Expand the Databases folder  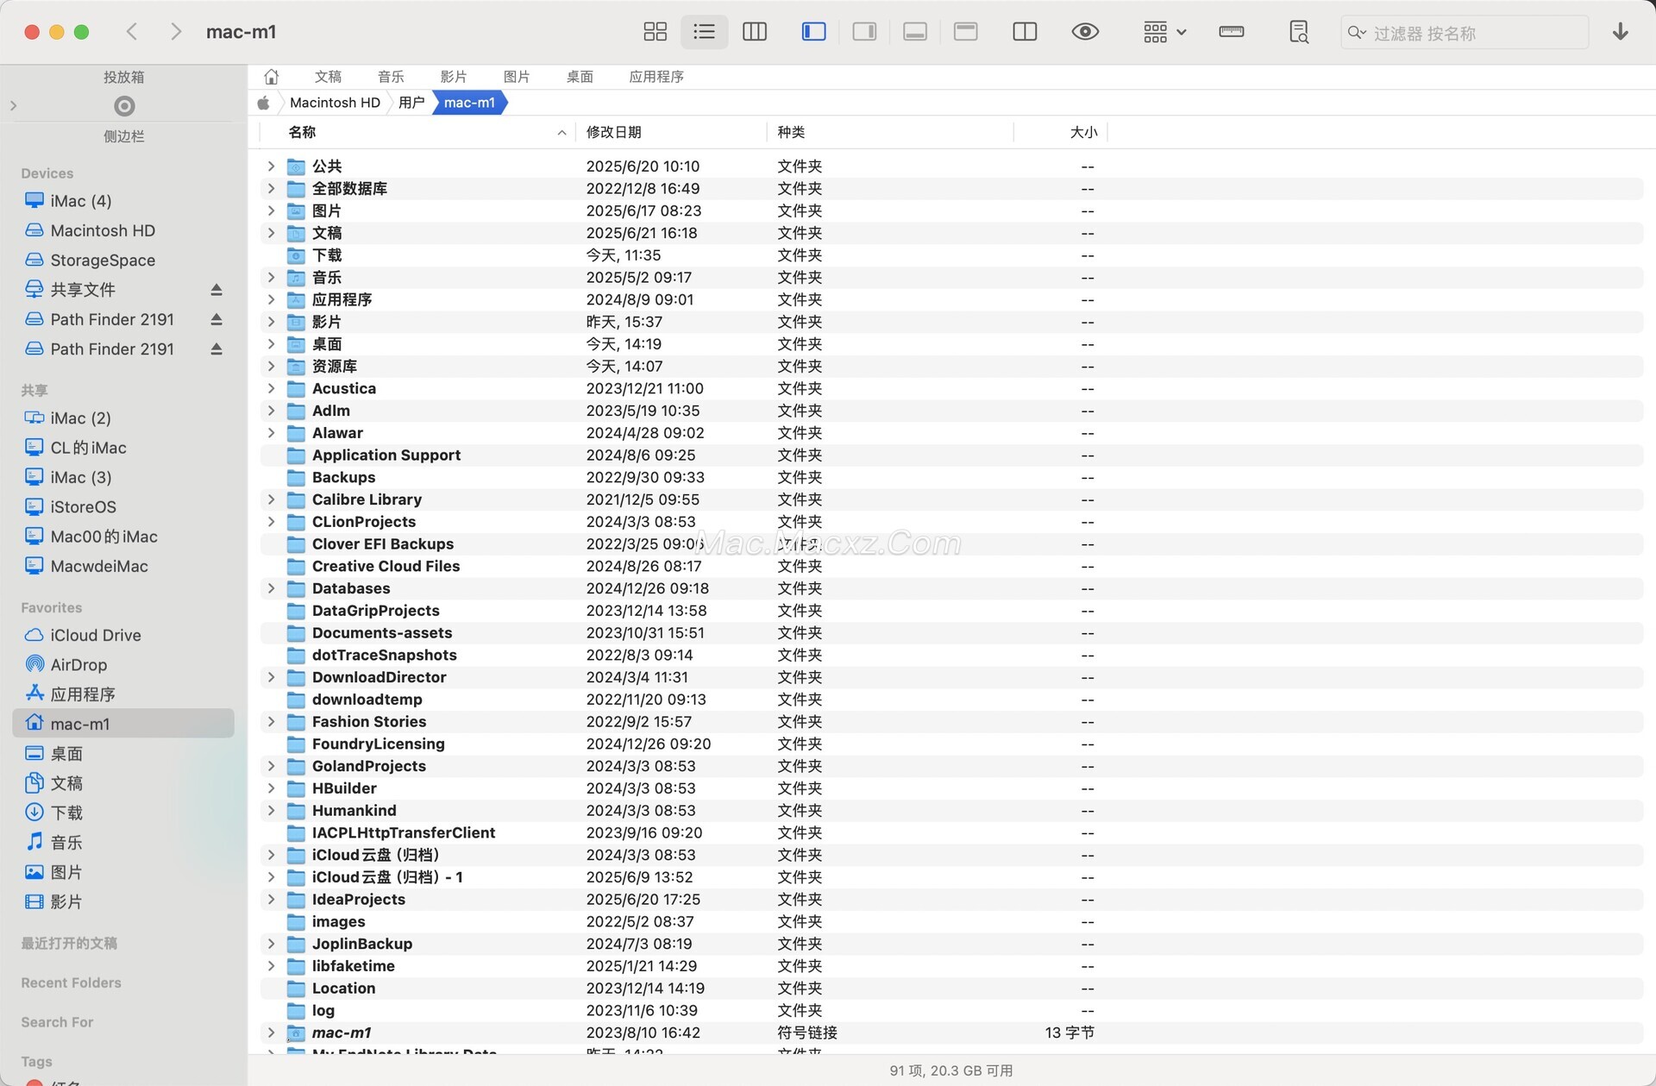tap(271, 588)
